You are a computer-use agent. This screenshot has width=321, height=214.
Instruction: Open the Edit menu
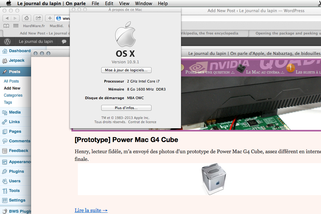[109, 4]
